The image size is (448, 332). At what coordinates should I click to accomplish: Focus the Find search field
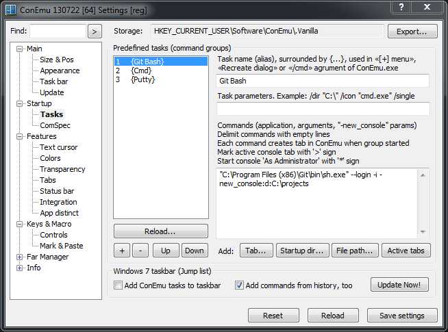58,31
